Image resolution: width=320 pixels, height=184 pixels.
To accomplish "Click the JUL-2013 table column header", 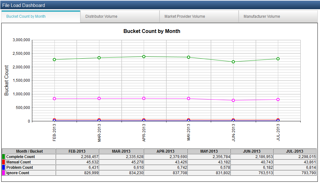I will coord(295,151).
